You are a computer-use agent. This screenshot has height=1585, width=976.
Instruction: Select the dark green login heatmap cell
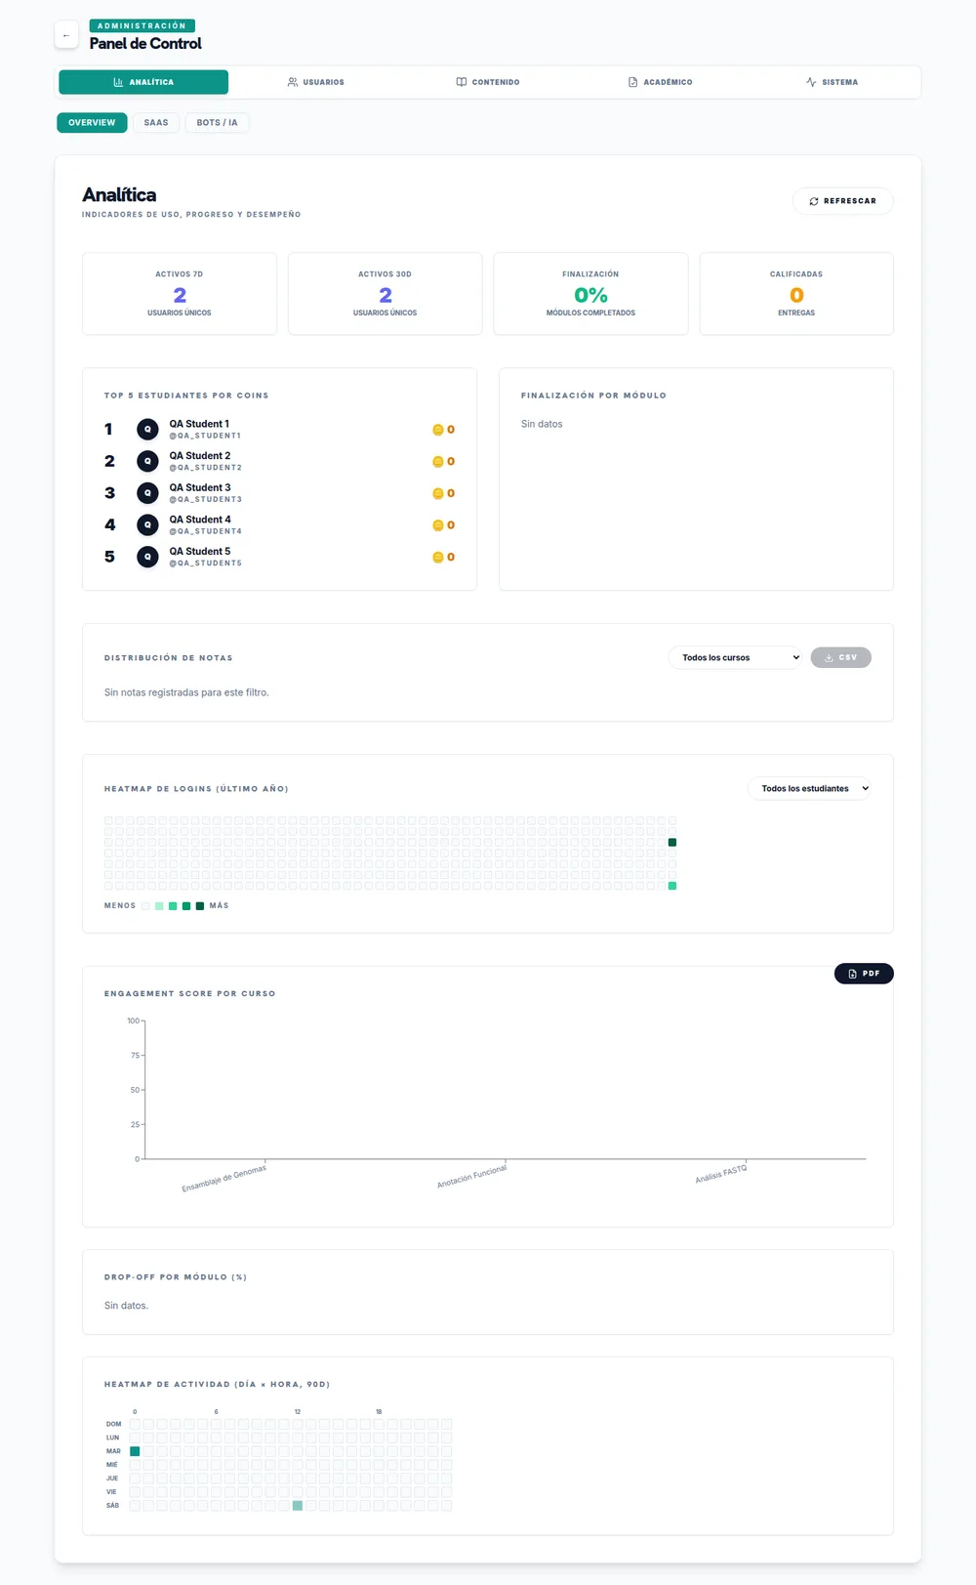(x=671, y=842)
